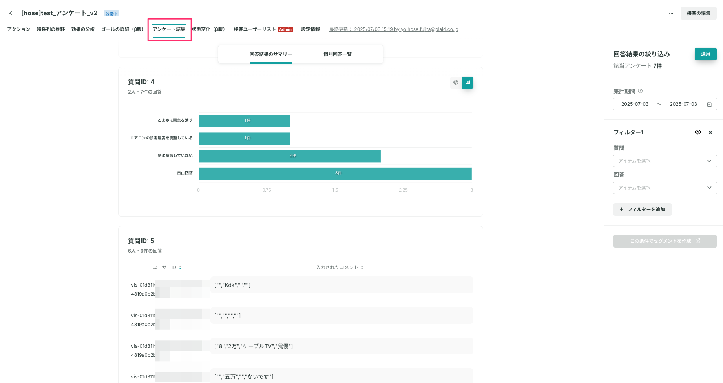The image size is (723, 383).
Task: Click the title [hose]test_アンケート_v2
Action: point(59,13)
